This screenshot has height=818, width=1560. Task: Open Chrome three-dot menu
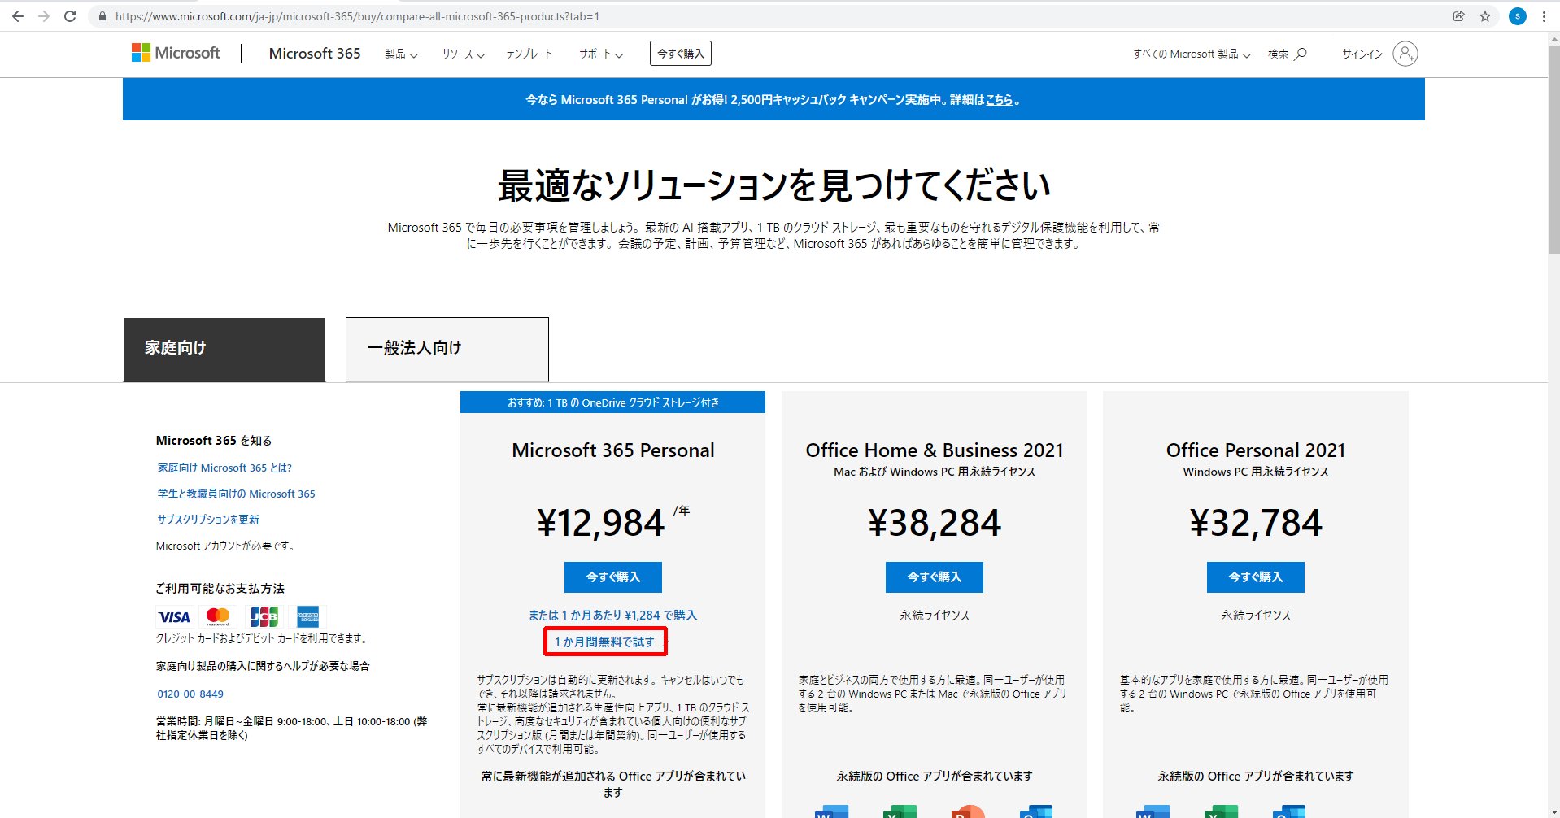(x=1544, y=16)
